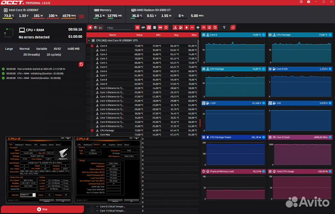Click the sensor Filter text field
The image size is (335, 214).
(119, 27)
